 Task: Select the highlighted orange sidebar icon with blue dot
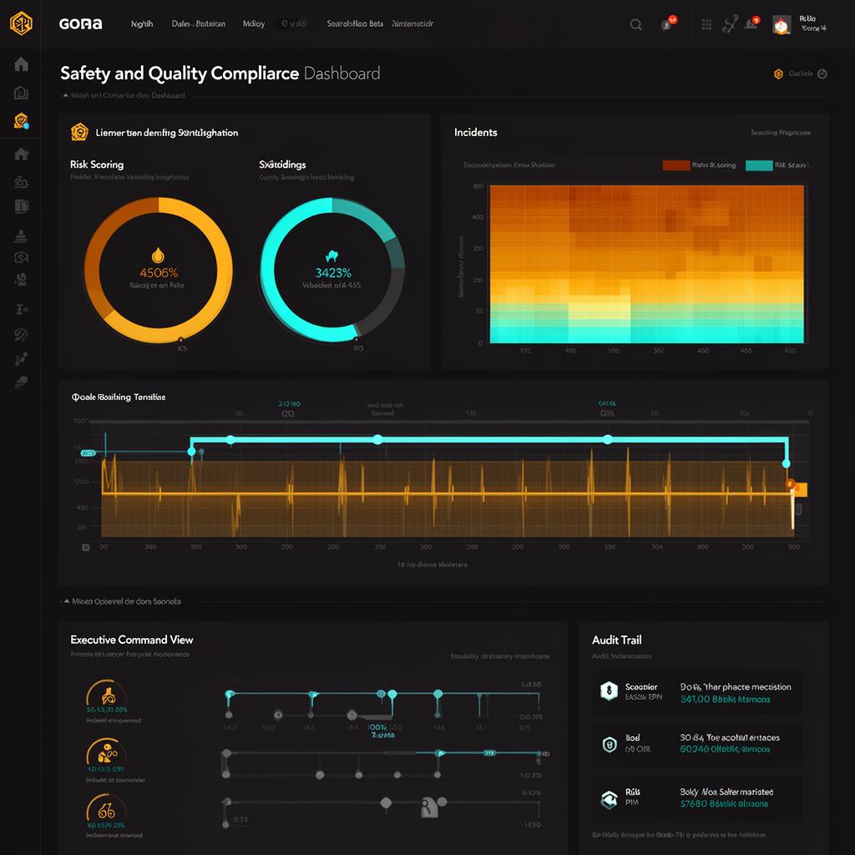pyautogui.click(x=22, y=121)
